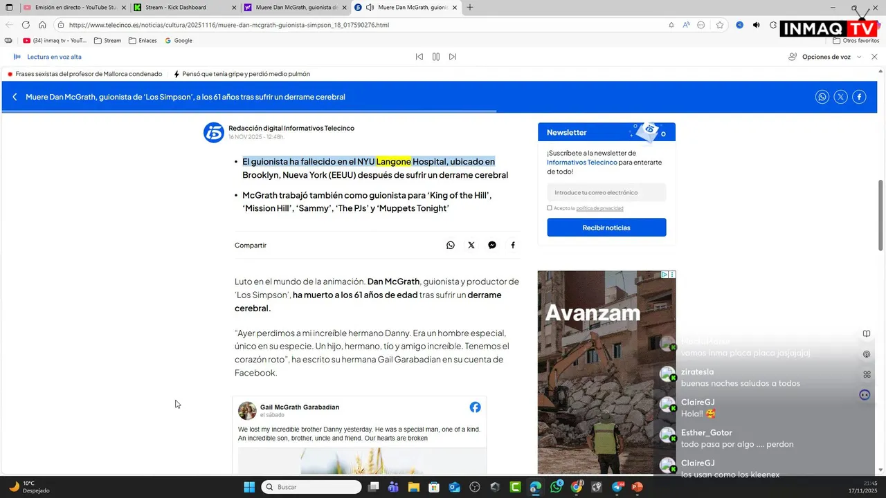
Task: Click the taskbar Buscar search box
Action: click(x=311, y=487)
